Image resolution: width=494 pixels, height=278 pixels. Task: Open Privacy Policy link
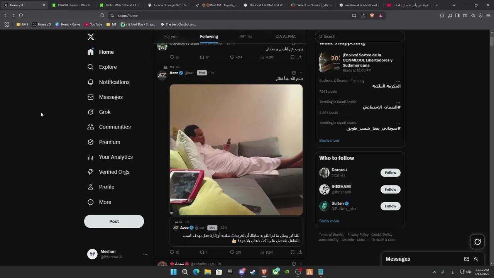pos(358,235)
